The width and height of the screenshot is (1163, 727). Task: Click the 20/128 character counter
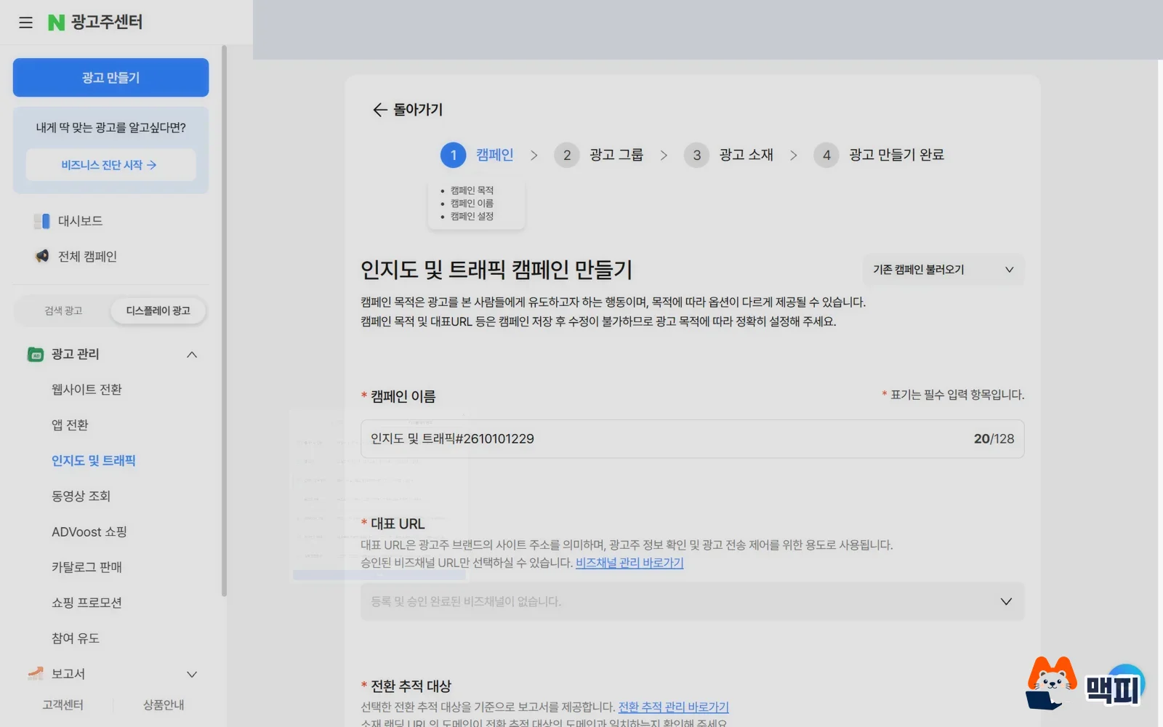coord(994,439)
